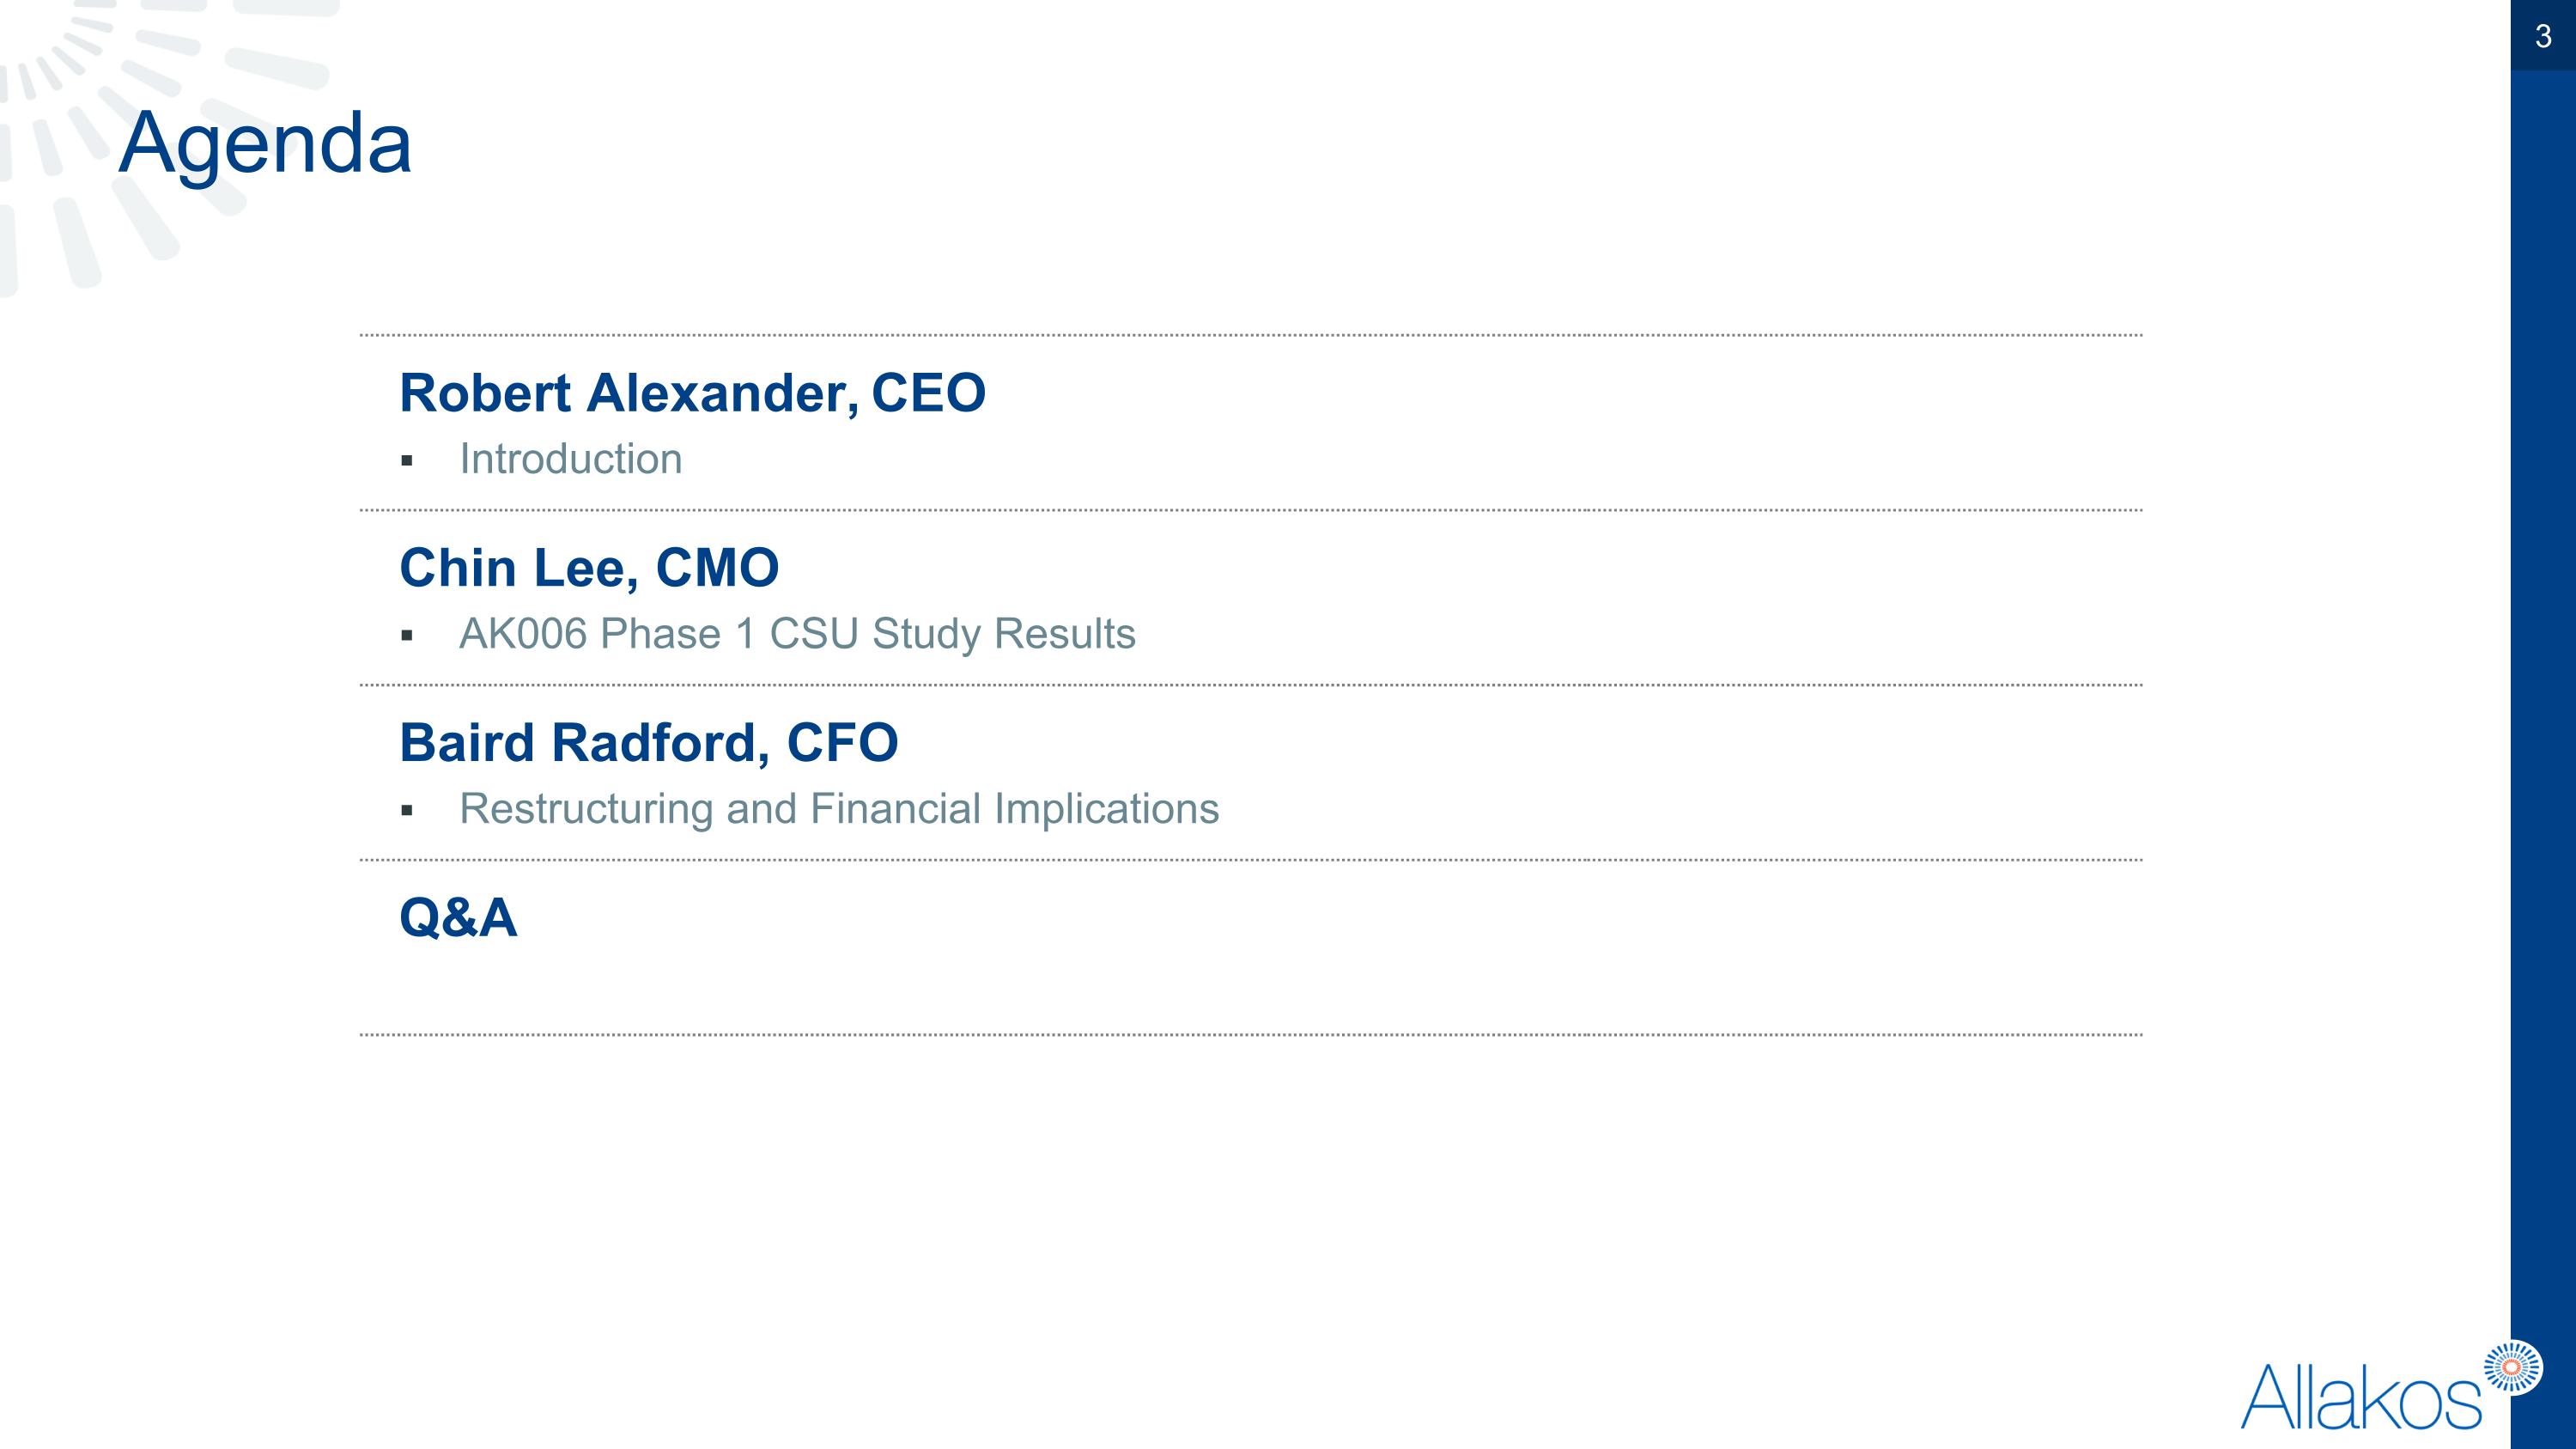Click Restructuring and Financial Implications text
Image resolution: width=2576 pixels, height=1449 pixels.
click(x=839, y=809)
